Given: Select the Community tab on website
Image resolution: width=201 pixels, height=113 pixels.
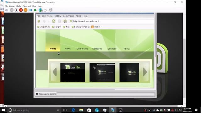Looking at the screenshot, I should click(x=82, y=49).
